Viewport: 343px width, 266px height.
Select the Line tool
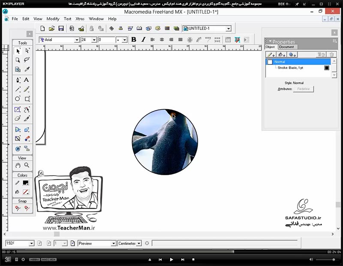[18, 89]
